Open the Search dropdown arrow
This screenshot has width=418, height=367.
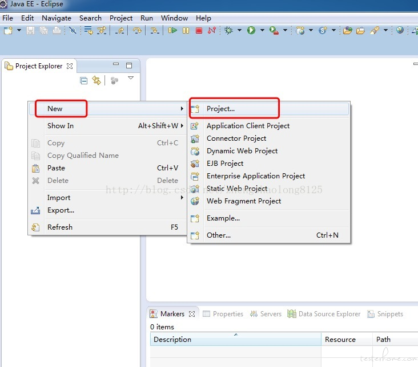[x=385, y=30]
